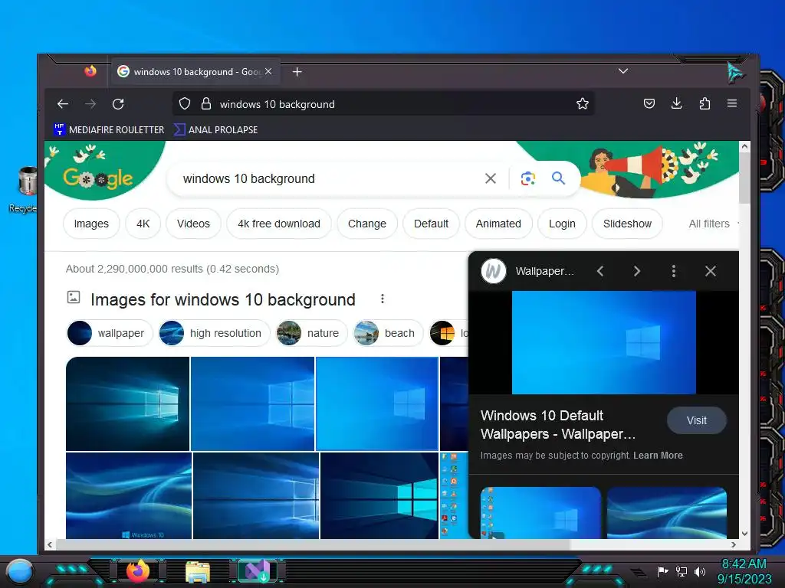Select the Default filter chip

[431, 224]
